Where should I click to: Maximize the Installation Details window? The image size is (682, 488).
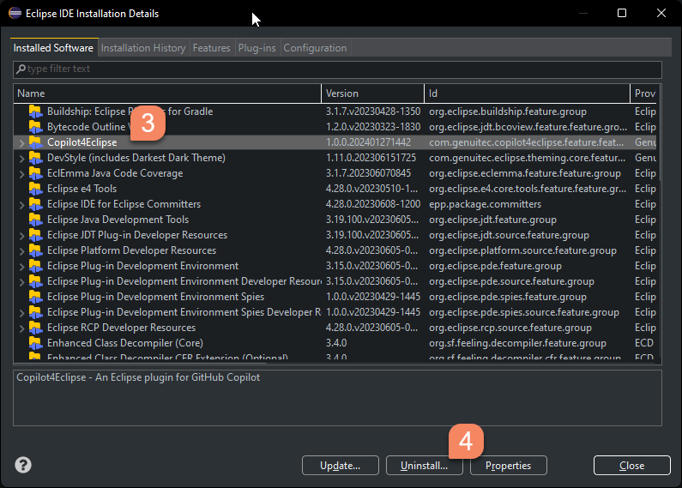(622, 13)
